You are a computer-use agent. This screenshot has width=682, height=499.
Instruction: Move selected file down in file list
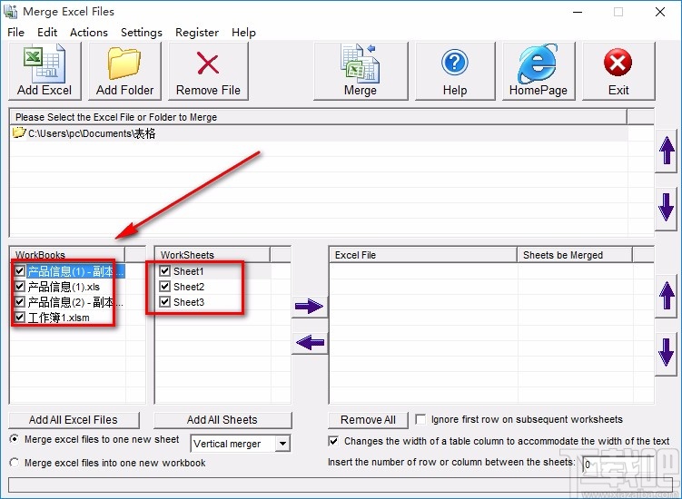[667, 208]
